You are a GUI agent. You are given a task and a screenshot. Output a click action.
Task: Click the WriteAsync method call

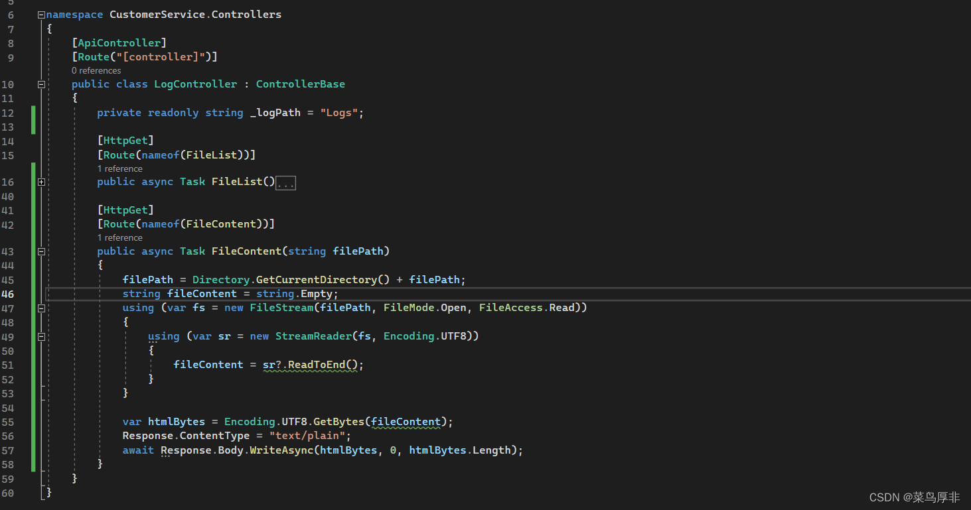coord(281,450)
